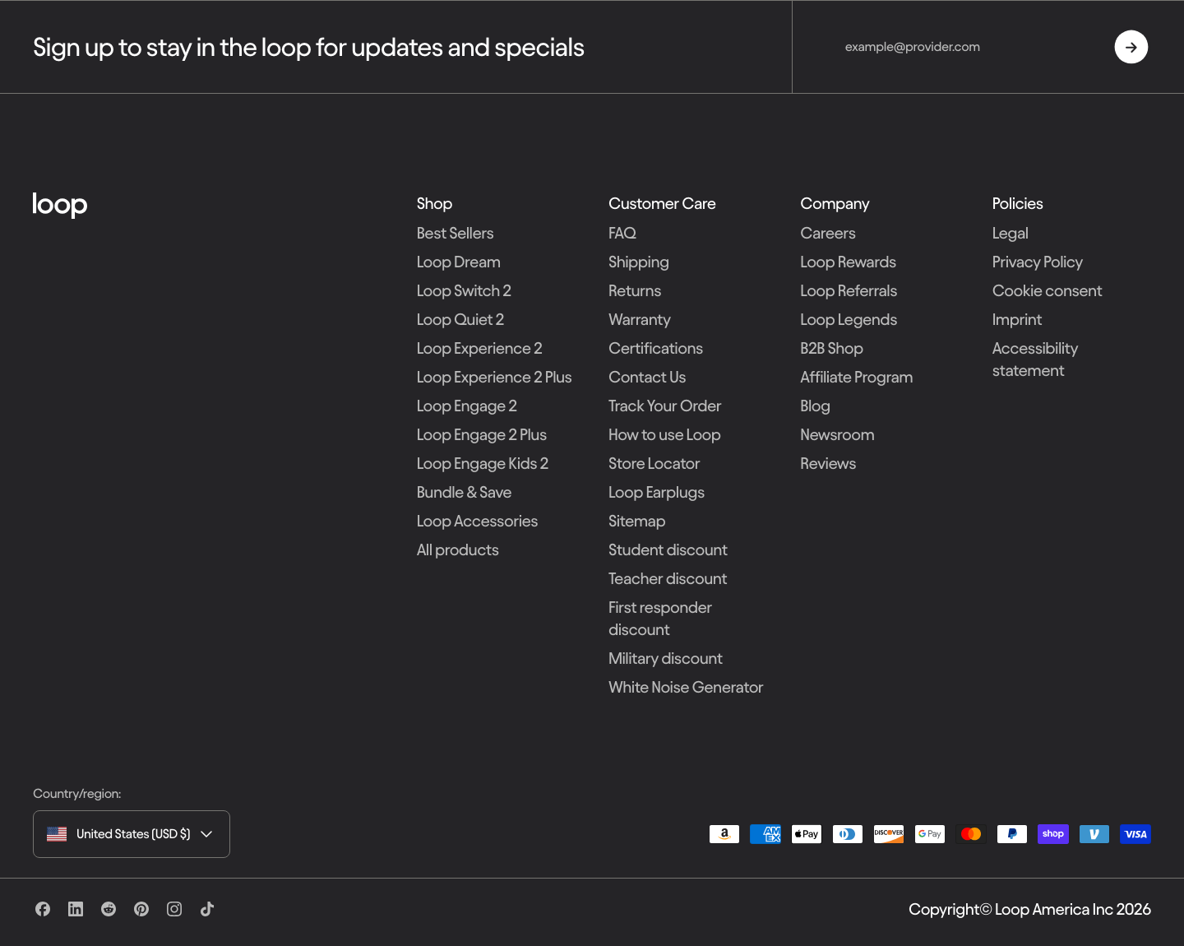Open the Facebook social icon
1184x946 pixels.
coord(43,909)
